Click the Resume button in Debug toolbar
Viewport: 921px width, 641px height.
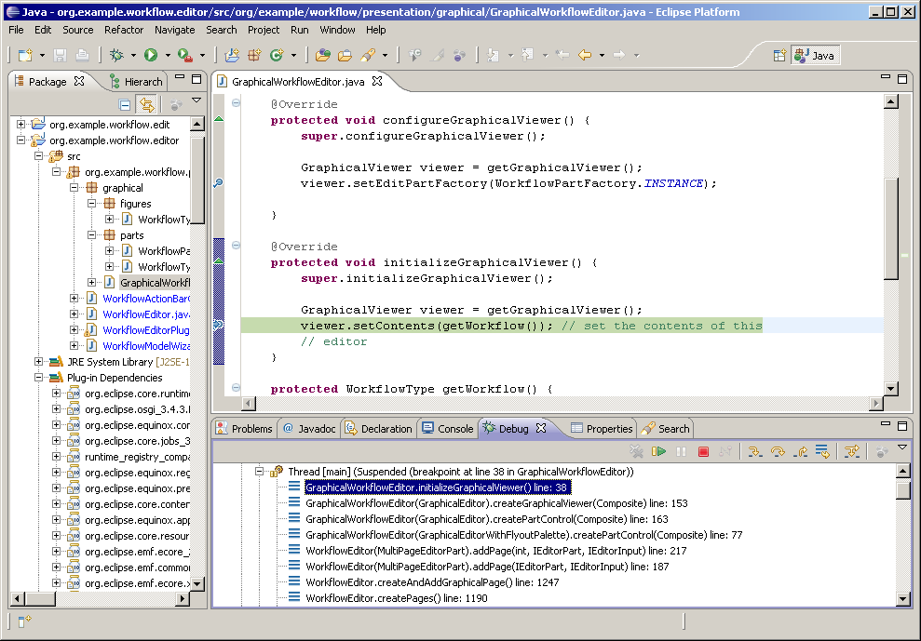point(659,451)
